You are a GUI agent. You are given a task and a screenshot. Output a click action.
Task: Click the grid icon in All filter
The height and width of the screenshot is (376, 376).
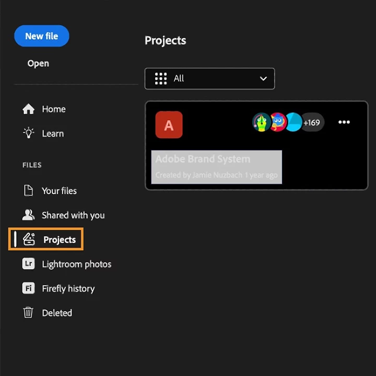click(161, 79)
